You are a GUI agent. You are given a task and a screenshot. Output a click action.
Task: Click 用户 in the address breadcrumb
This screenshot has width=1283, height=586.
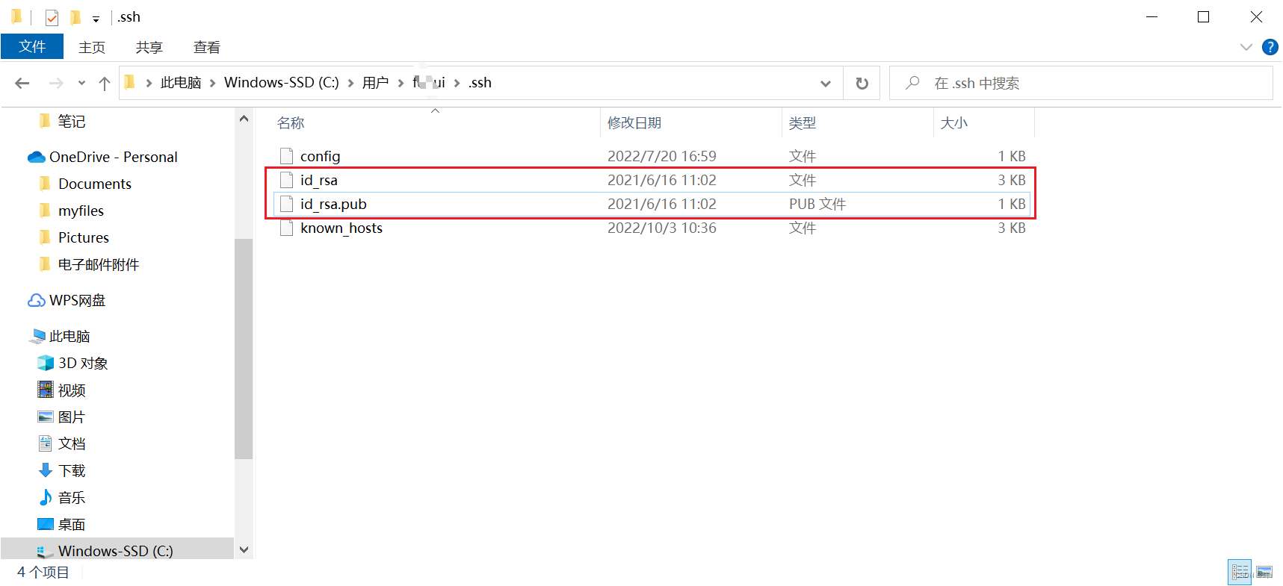375,83
